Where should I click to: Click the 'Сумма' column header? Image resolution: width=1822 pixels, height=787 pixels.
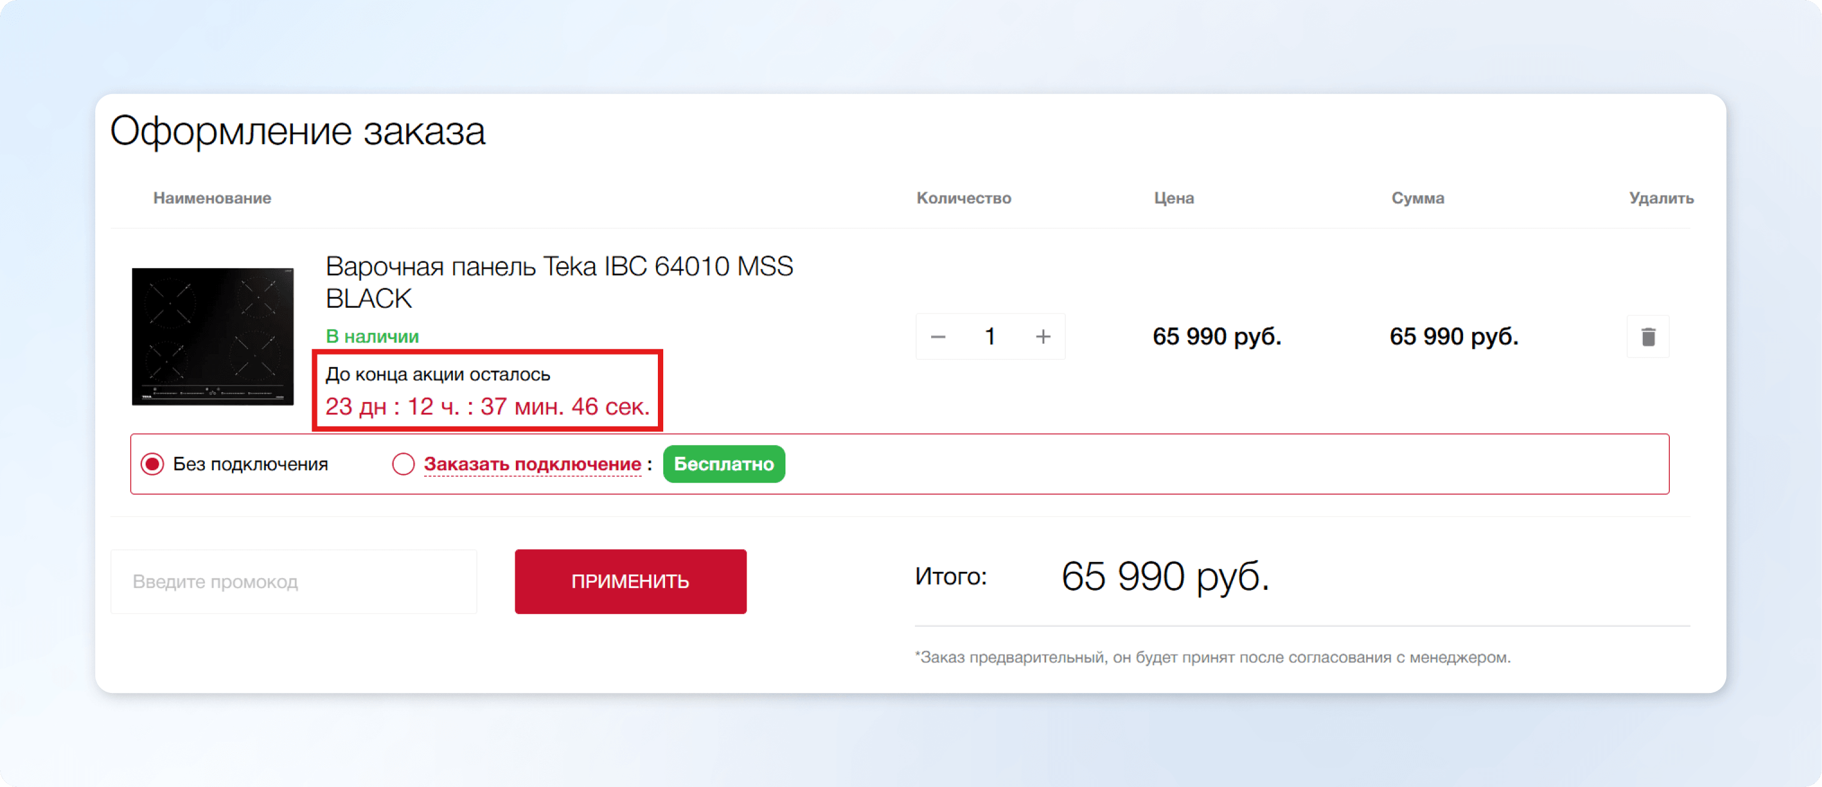1418,198
